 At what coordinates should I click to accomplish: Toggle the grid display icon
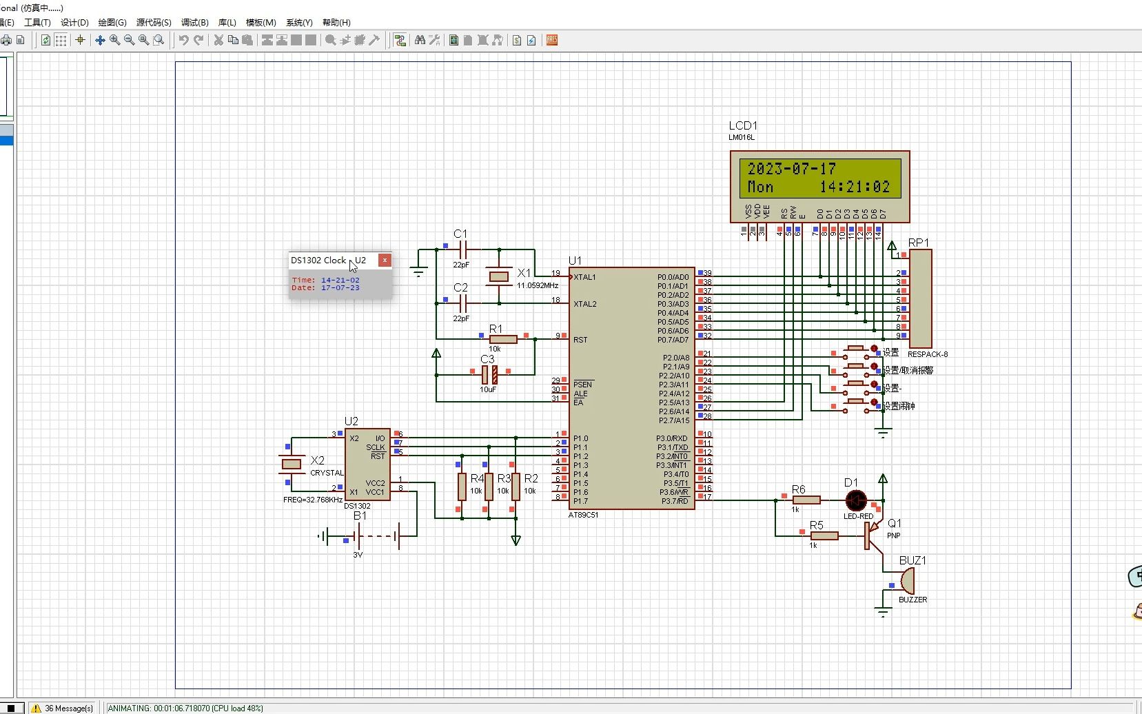pyautogui.click(x=61, y=40)
